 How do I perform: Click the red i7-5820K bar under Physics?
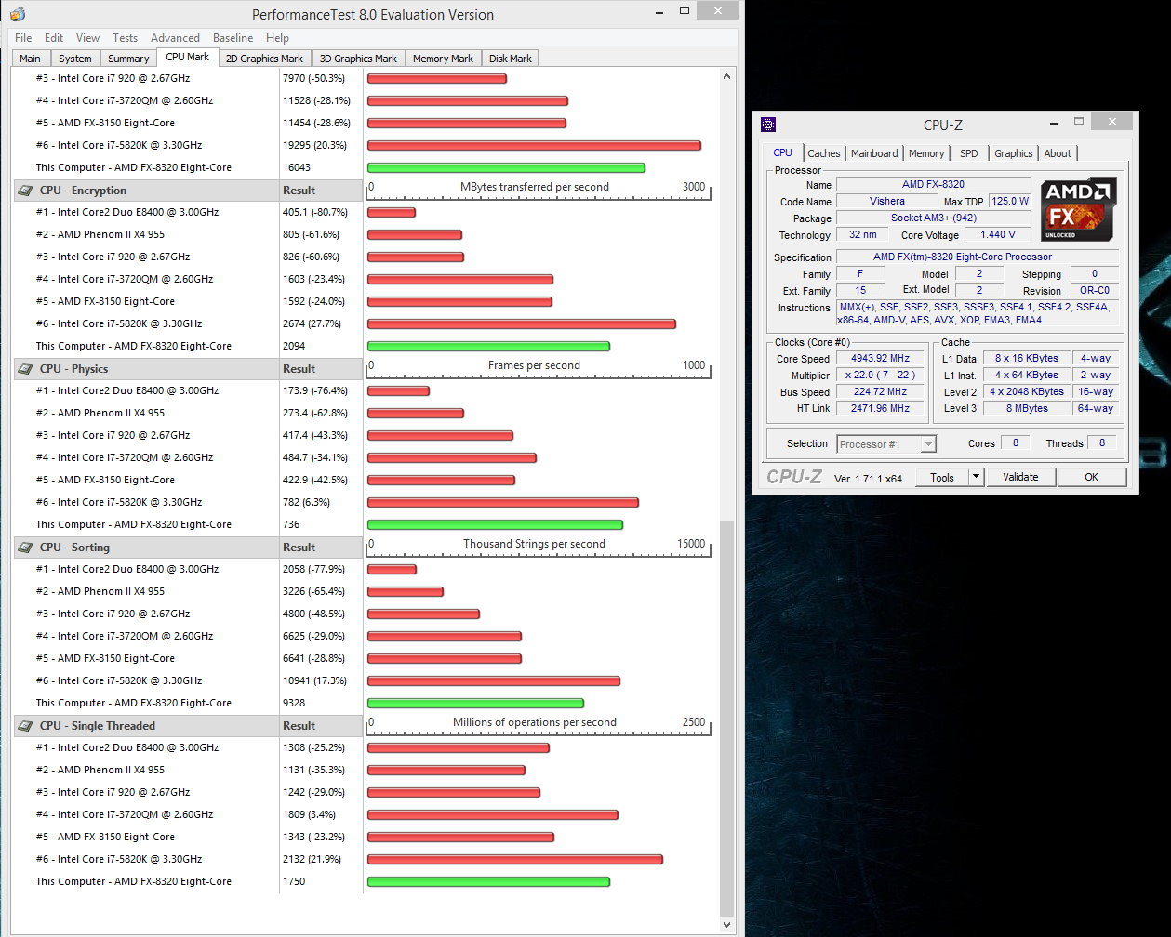tap(503, 503)
